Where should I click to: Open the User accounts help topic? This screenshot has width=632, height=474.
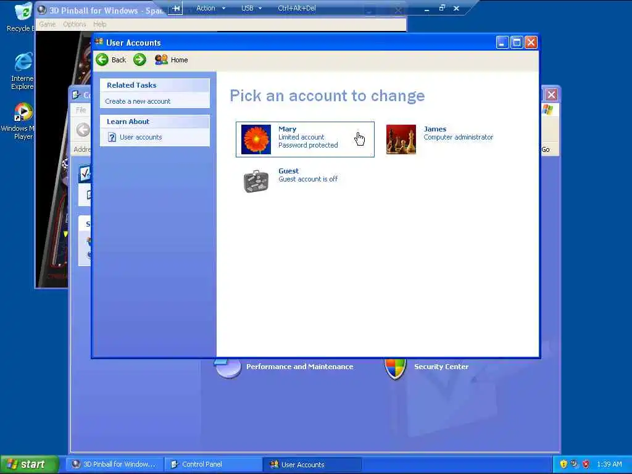pos(141,137)
